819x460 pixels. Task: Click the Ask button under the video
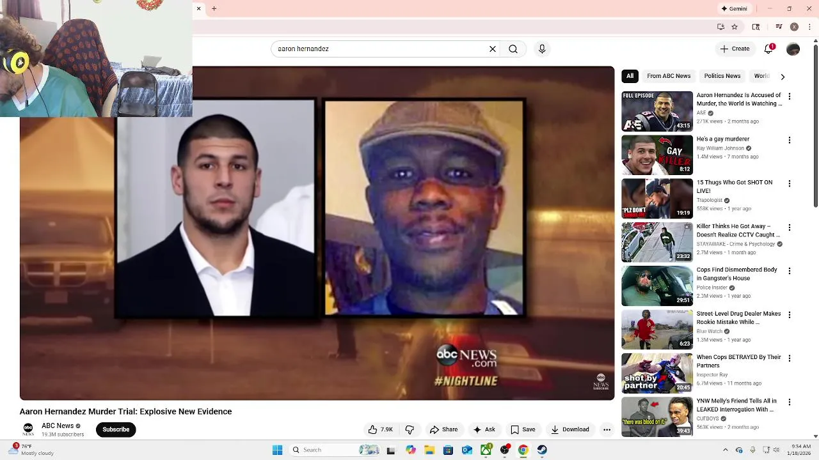tap(484, 429)
